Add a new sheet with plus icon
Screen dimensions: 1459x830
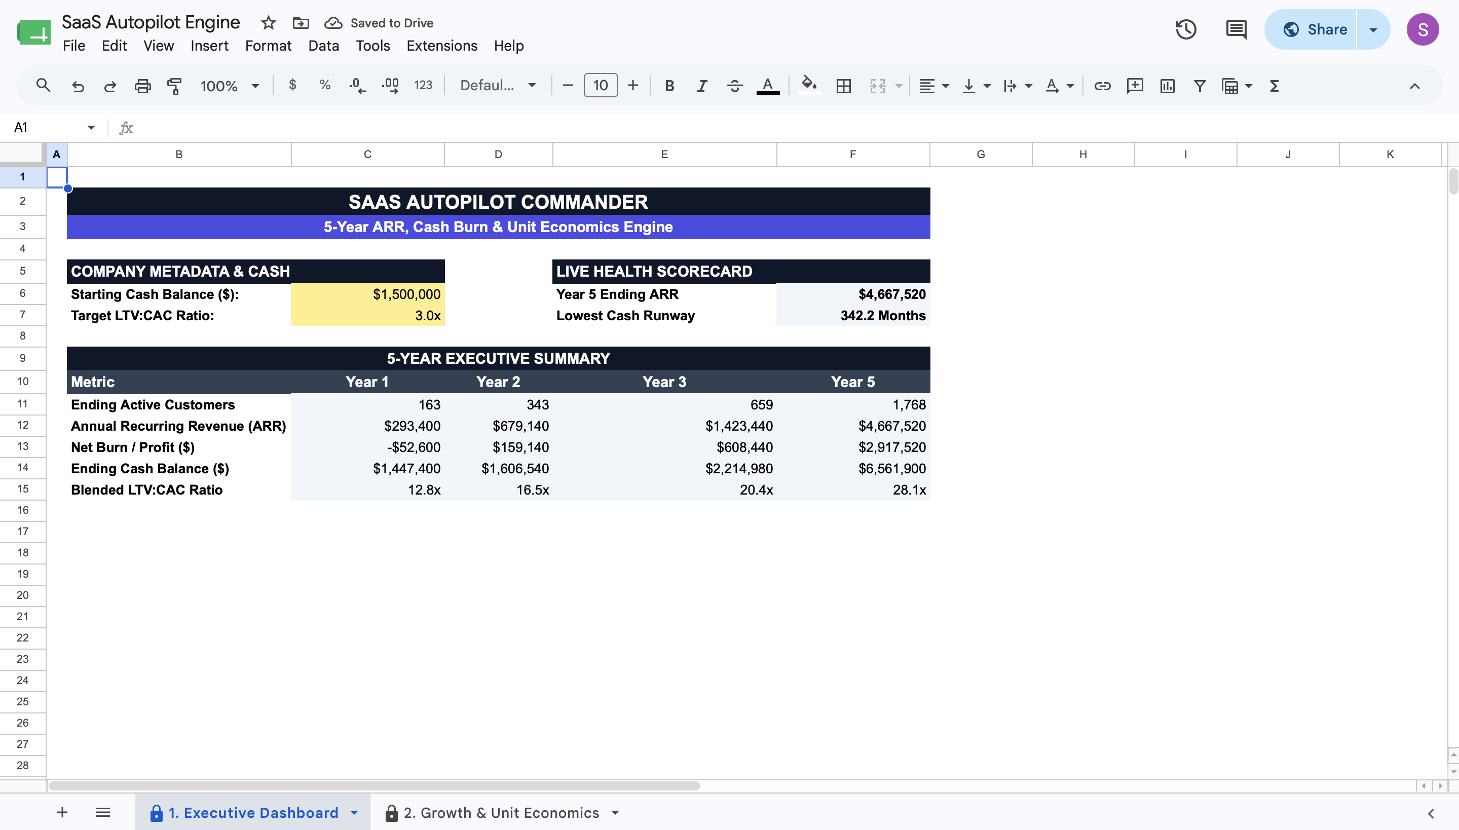(x=62, y=812)
